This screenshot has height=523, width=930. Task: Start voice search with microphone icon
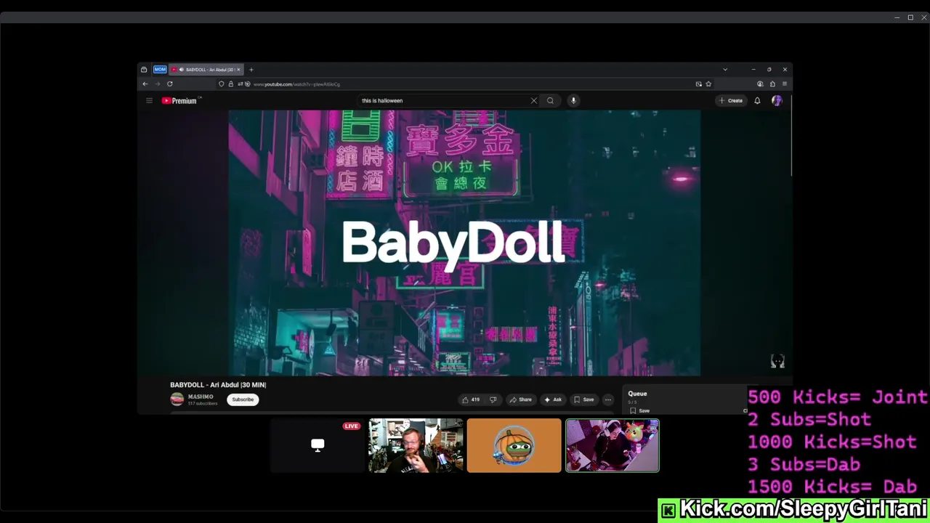point(573,101)
